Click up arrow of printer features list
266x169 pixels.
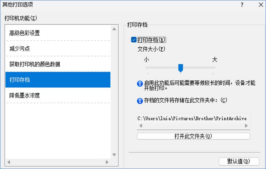pyautogui.click(x=114, y=29)
